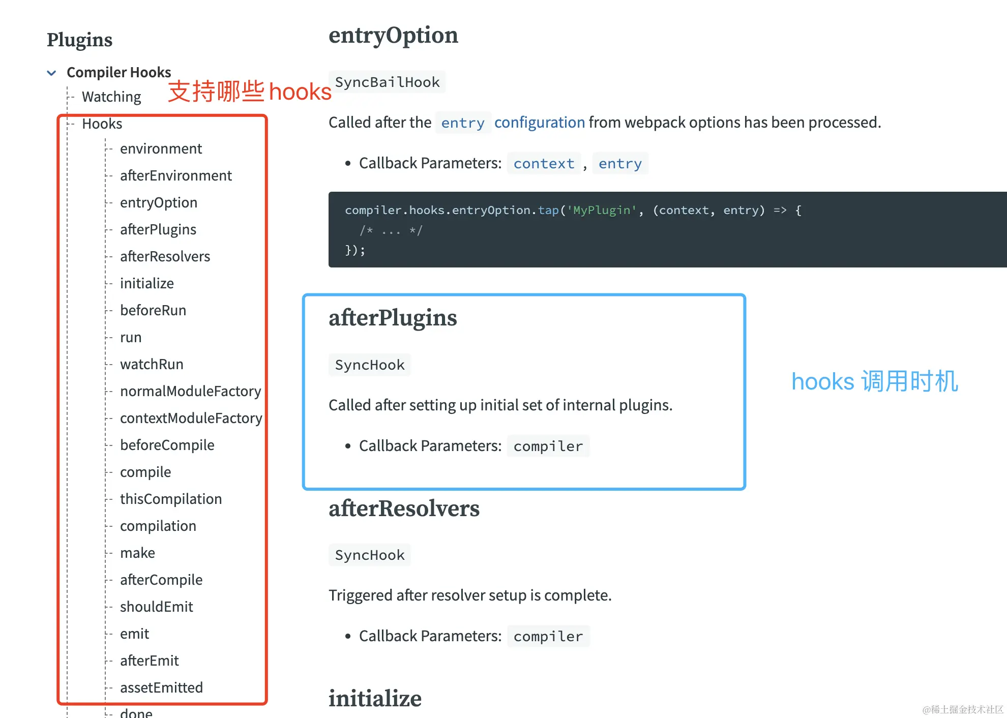Navigate to beforeRun hook entry
1007x718 pixels.
(x=153, y=310)
